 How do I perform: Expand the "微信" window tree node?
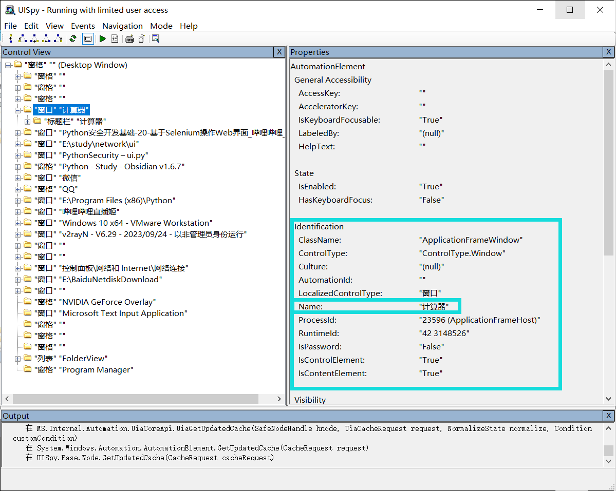pyautogui.click(x=18, y=178)
